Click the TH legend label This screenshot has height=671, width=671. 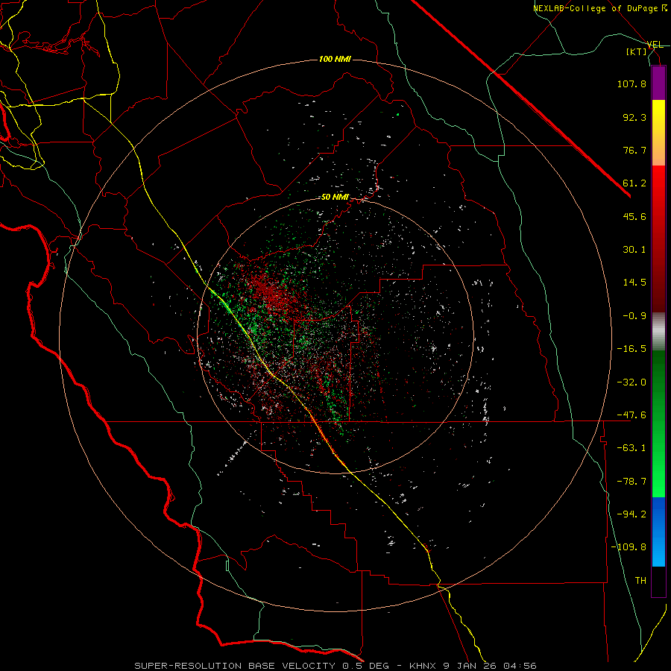tap(640, 581)
